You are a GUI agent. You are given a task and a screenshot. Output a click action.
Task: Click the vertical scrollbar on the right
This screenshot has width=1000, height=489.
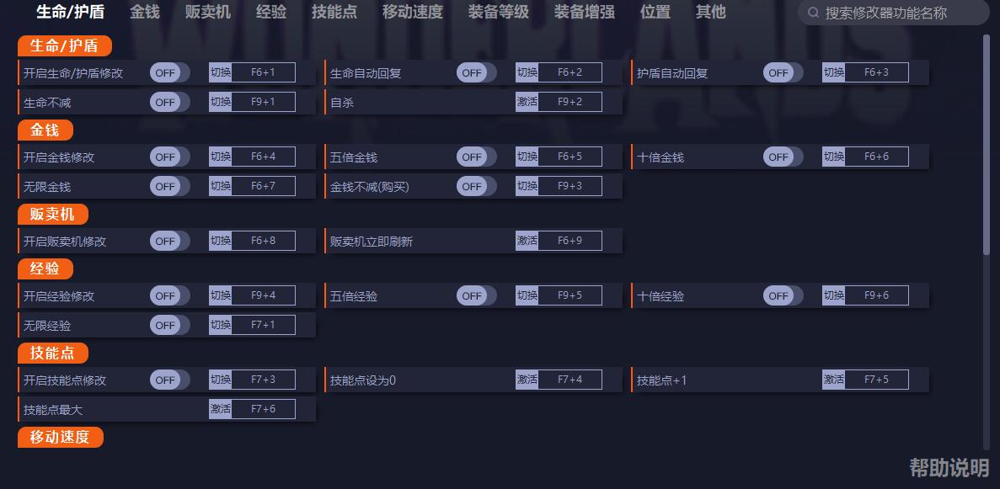987,143
